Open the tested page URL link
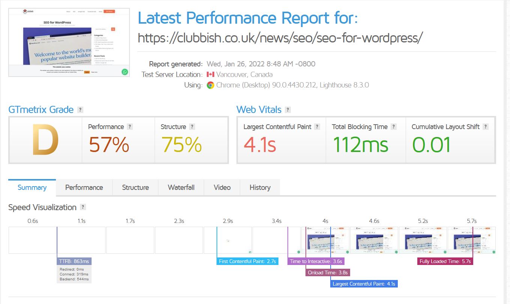 pos(281,38)
